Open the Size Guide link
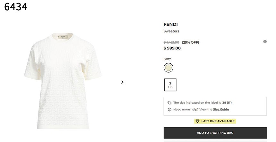The image size is (276, 142). (x=221, y=110)
